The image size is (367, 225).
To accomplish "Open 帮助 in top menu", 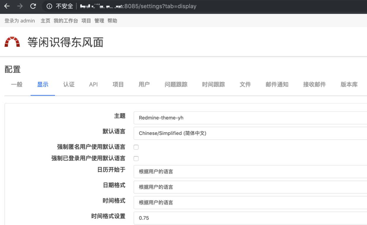I will coord(112,21).
